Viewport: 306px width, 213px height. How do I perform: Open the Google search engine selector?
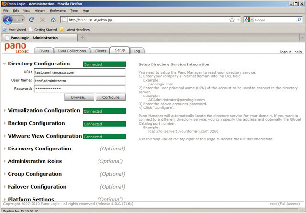click(x=249, y=20)
